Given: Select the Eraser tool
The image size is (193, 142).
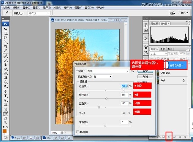Looking at the screenshot, I should point(5,73).
